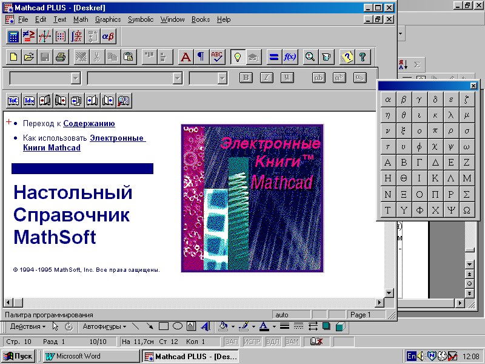Open the Symbolic menu
This screenshot has width=485, height=364.
click(141, 19)
